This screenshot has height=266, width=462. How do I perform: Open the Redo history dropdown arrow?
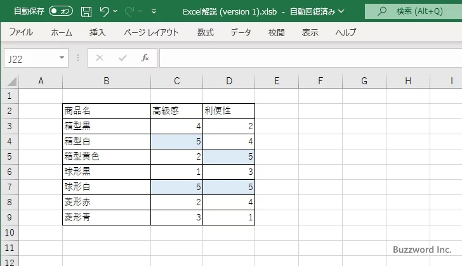(140, 11)
